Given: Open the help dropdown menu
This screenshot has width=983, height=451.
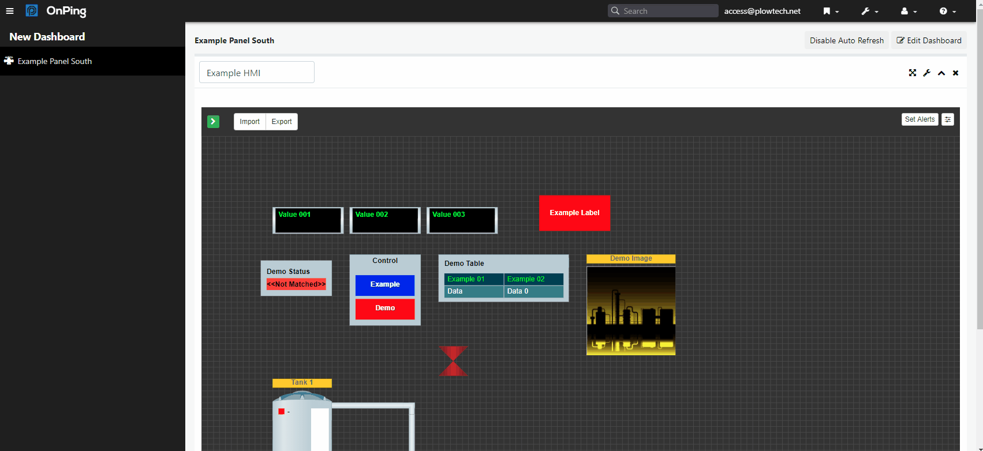Looking at the screenshot, I should pyautogui.click(x=947, y=11).
